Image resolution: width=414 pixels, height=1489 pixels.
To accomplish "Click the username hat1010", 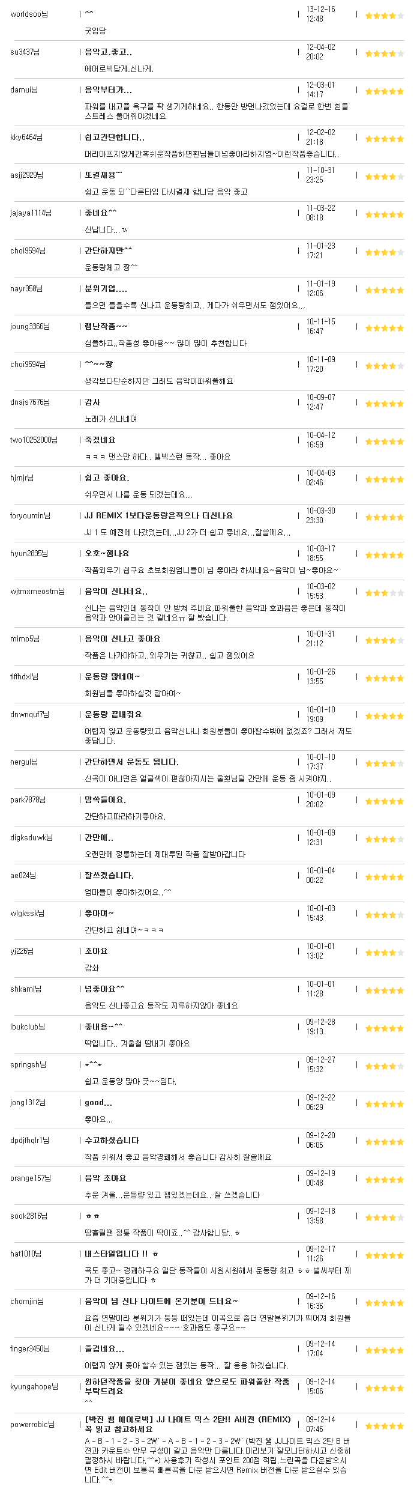I will pos(26,1254).
